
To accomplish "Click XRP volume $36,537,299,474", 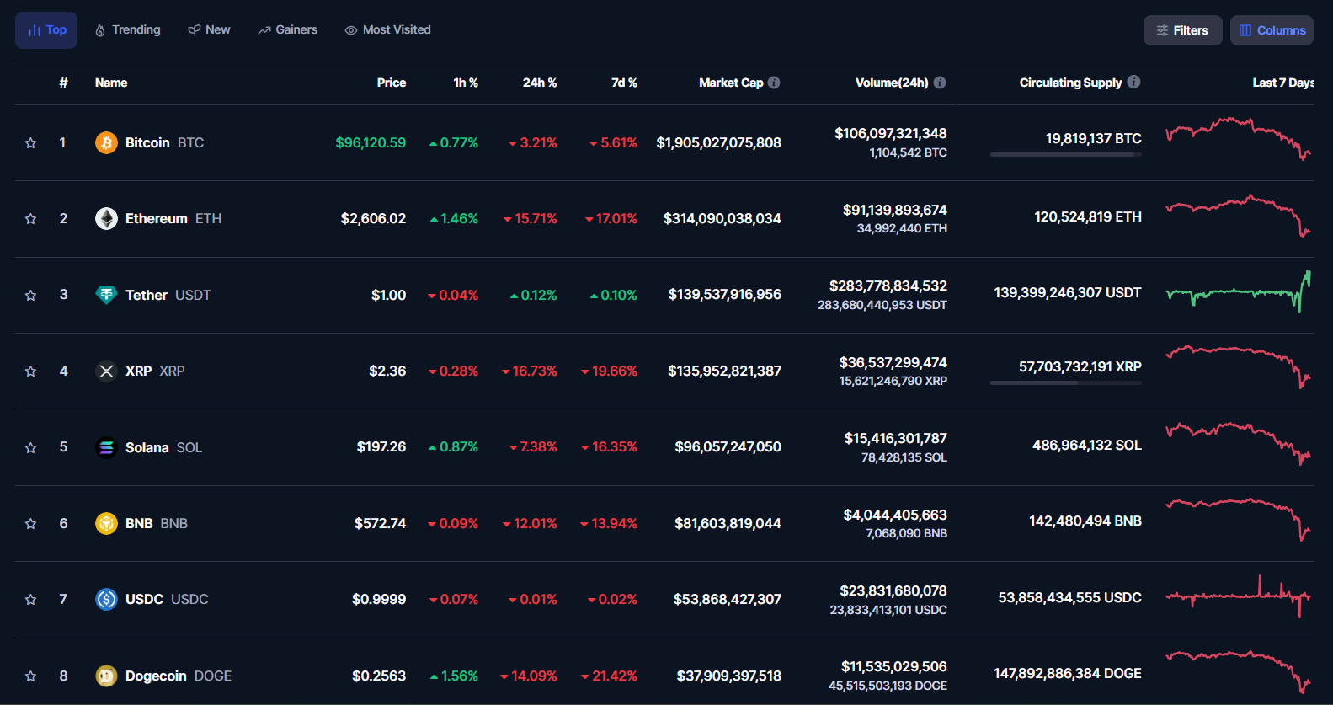I will pos(893,362).
